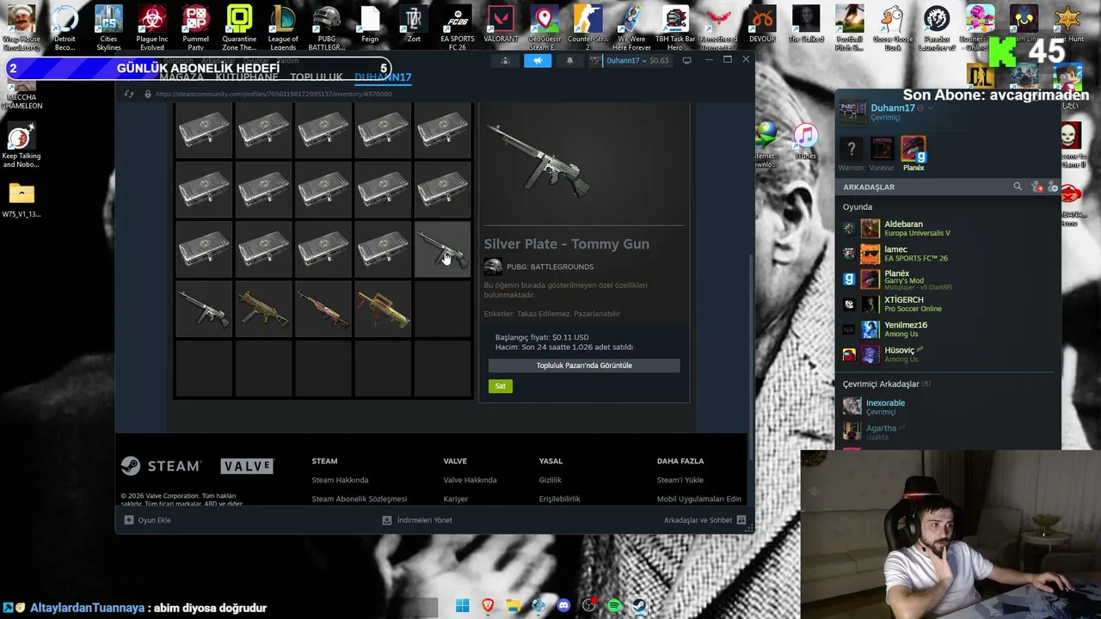Select online friend inexorable
Image resolution: width=1101 pixels, height=619 pixels.
pos(946,407)
